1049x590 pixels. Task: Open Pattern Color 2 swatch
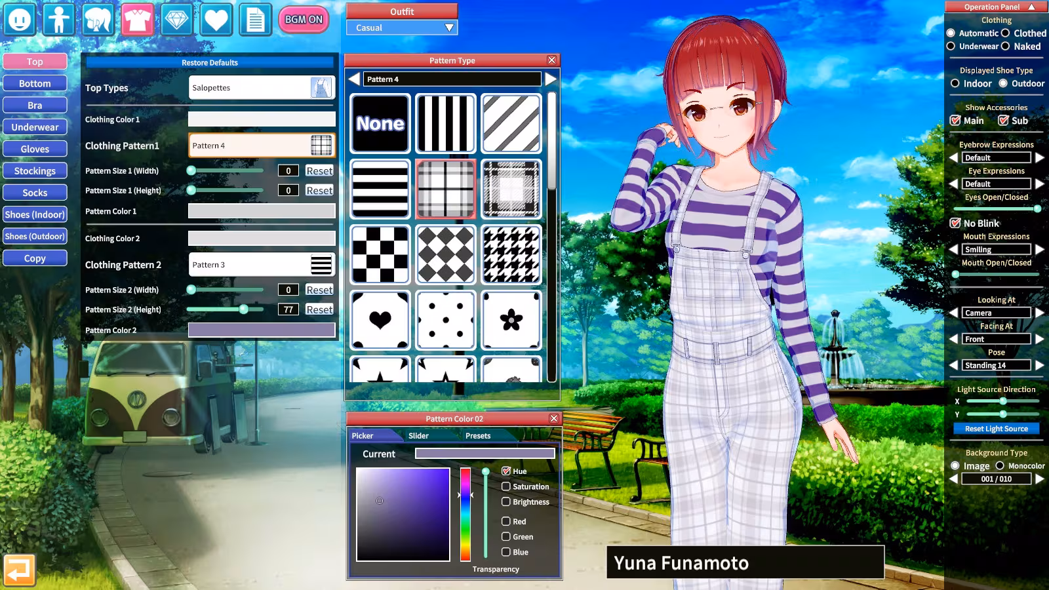pyautogui.click(x=262, y=330)
